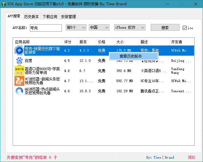203x162 pixels.
Task: Click the 捐助 donate link
Action: [x=191, y=157]
